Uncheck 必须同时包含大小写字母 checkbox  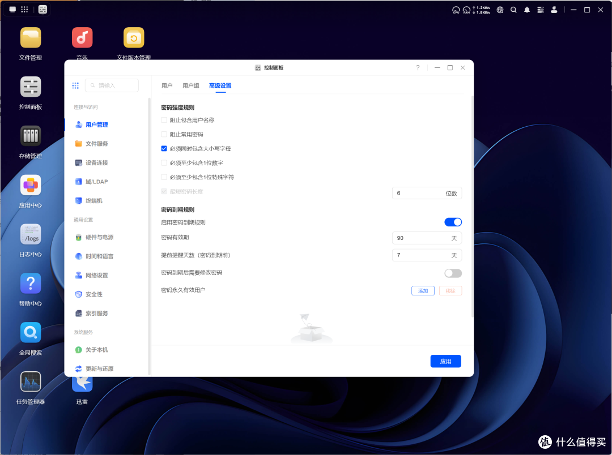164,148
